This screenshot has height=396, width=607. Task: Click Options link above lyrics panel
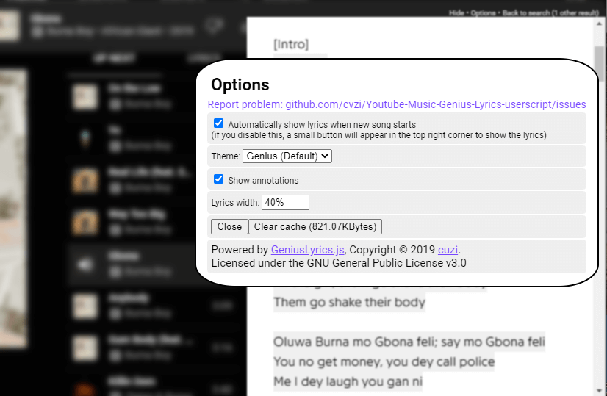tap(483, 12)
